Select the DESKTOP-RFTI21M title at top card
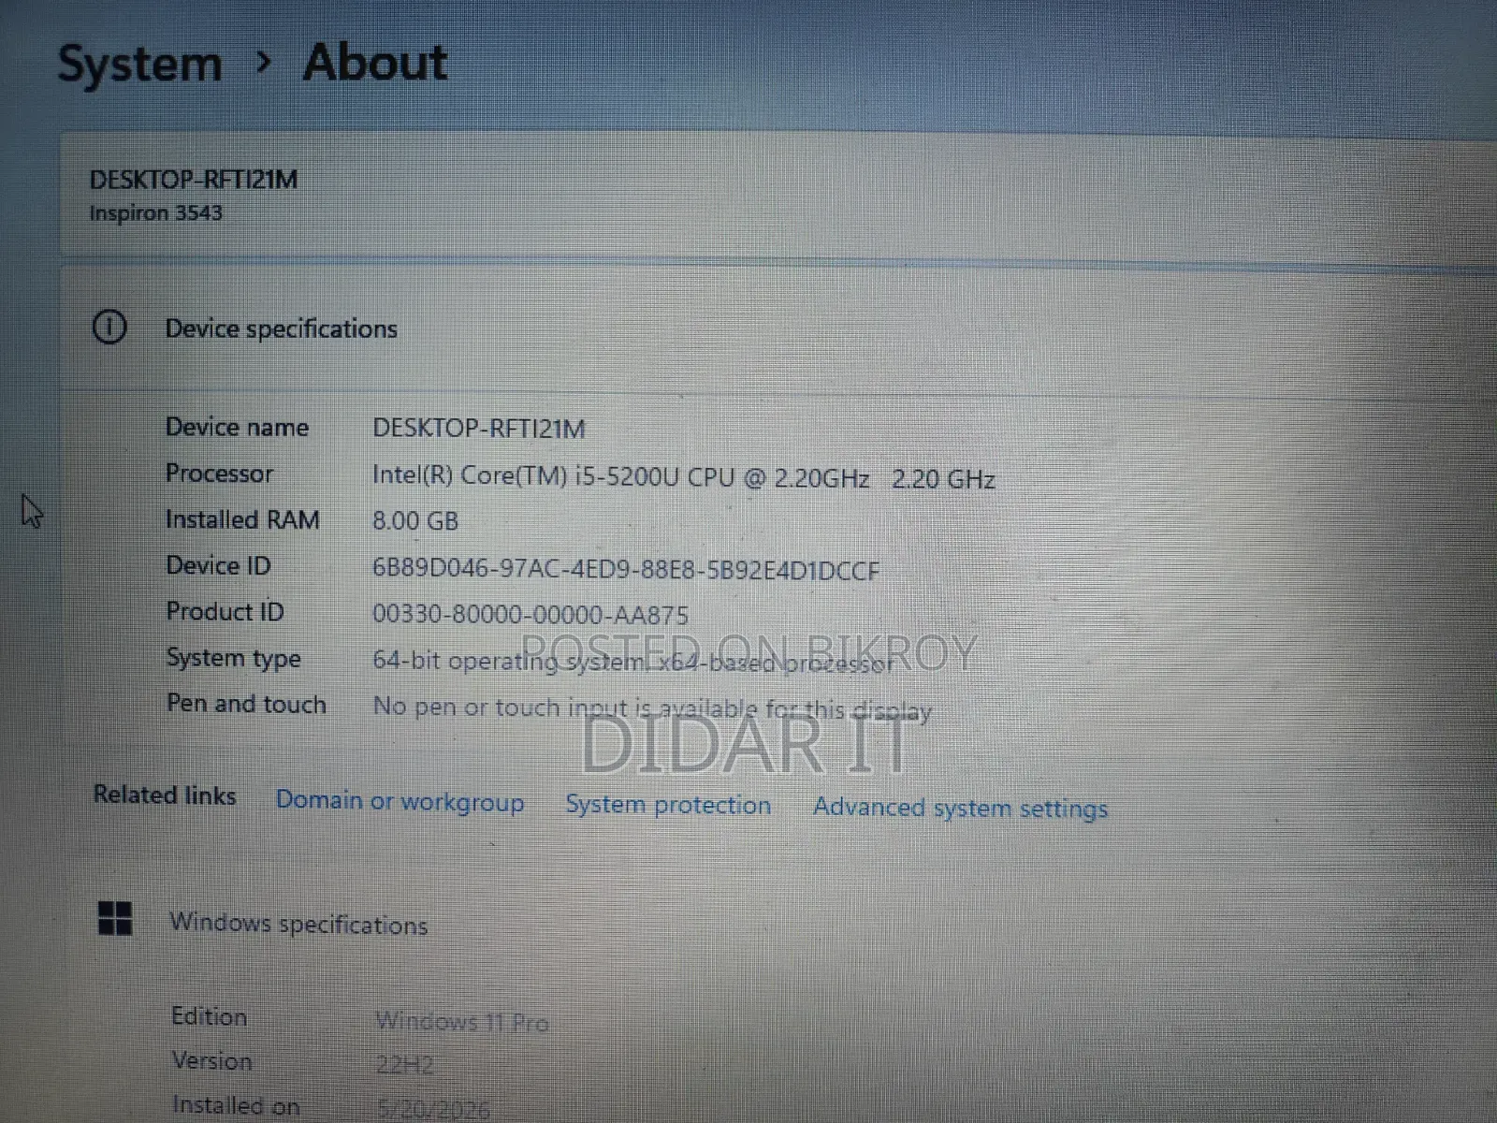 pos(194,180)
